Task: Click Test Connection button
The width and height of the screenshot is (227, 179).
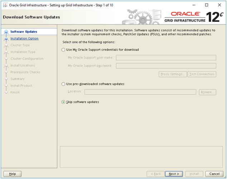Action: (202, 74)
